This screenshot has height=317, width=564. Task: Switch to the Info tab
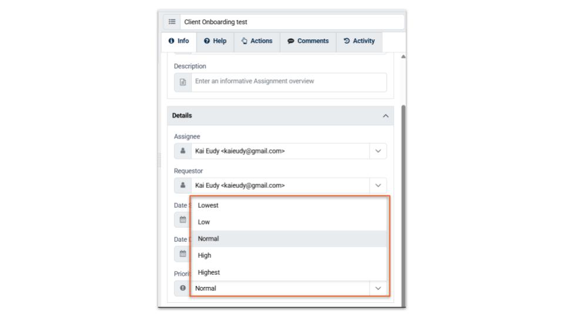click(x=179, y=41)
